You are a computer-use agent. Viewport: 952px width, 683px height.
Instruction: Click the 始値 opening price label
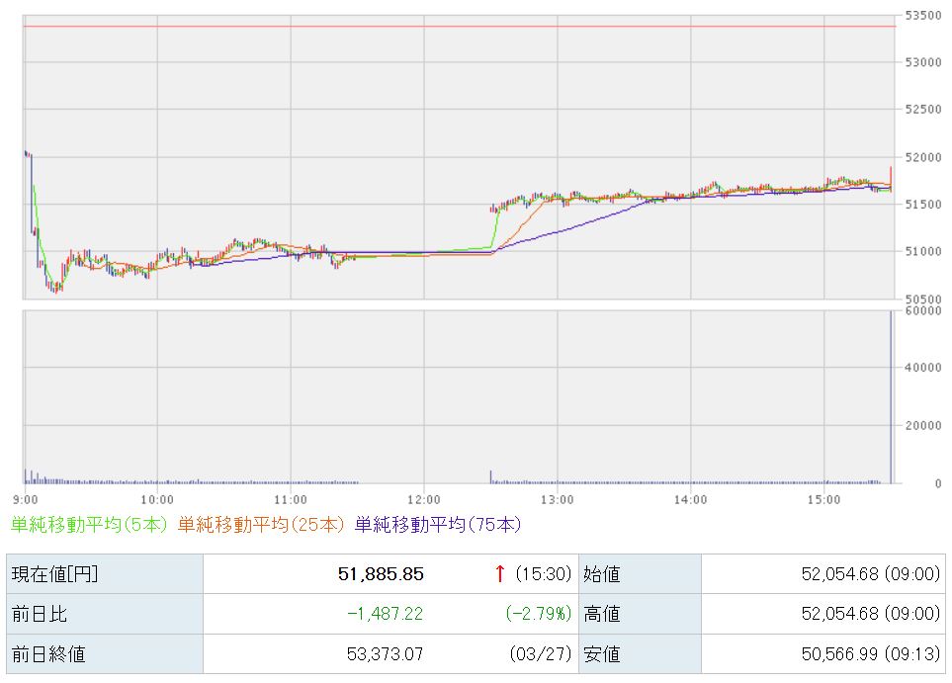pos(602,574)
